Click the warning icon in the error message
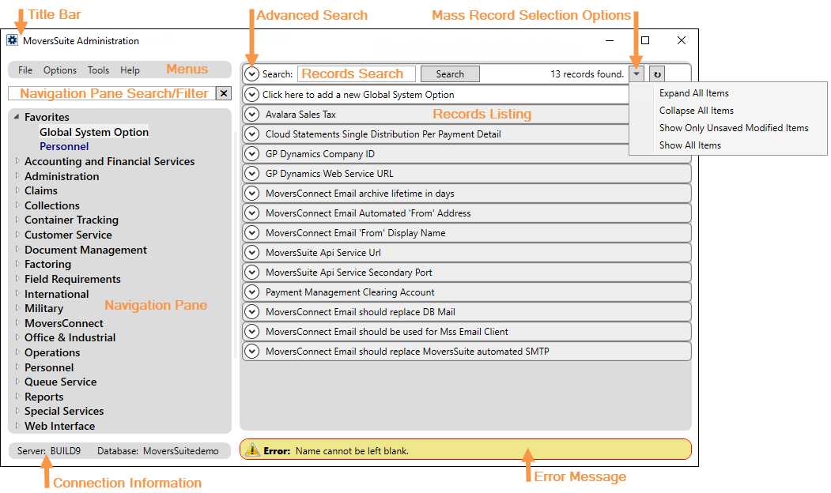831x493 pixels. 253,448
